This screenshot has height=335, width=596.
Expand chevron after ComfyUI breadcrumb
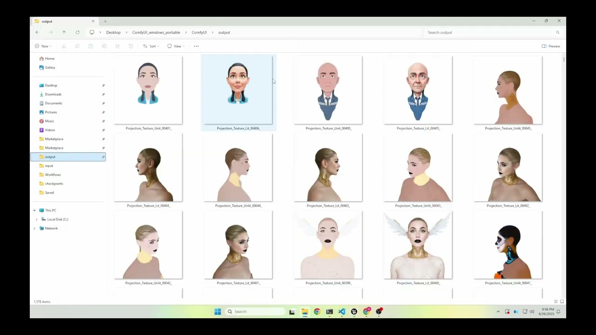pos(212,33)
